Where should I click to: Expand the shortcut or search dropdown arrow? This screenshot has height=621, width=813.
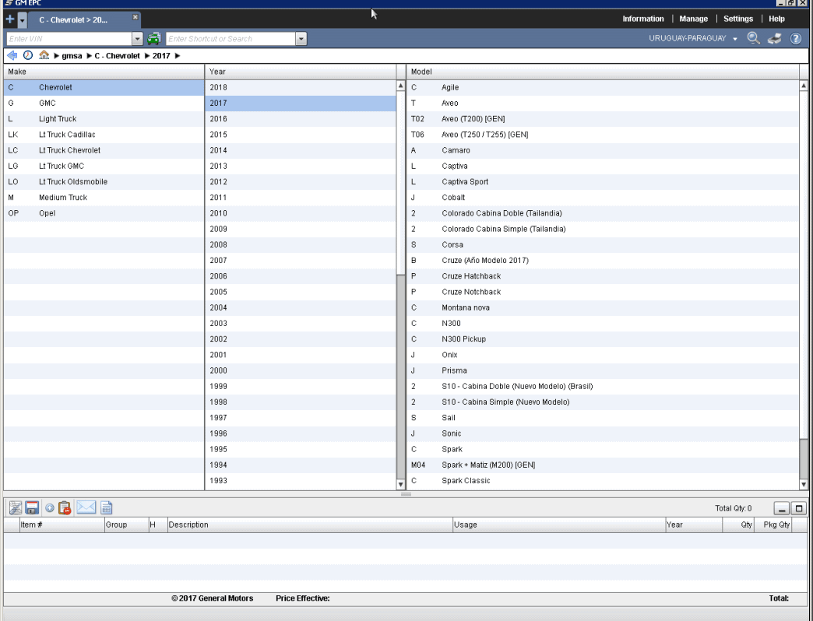(301, 38)
